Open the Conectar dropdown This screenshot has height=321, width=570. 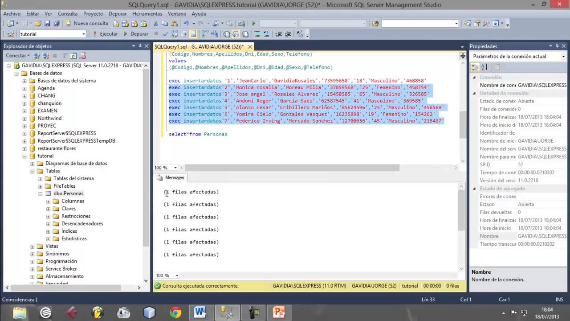coord(17,56)
